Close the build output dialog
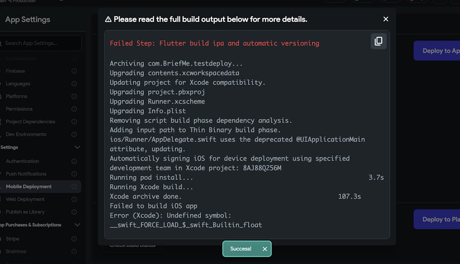 pyautogui.click(x=385, y=19)
